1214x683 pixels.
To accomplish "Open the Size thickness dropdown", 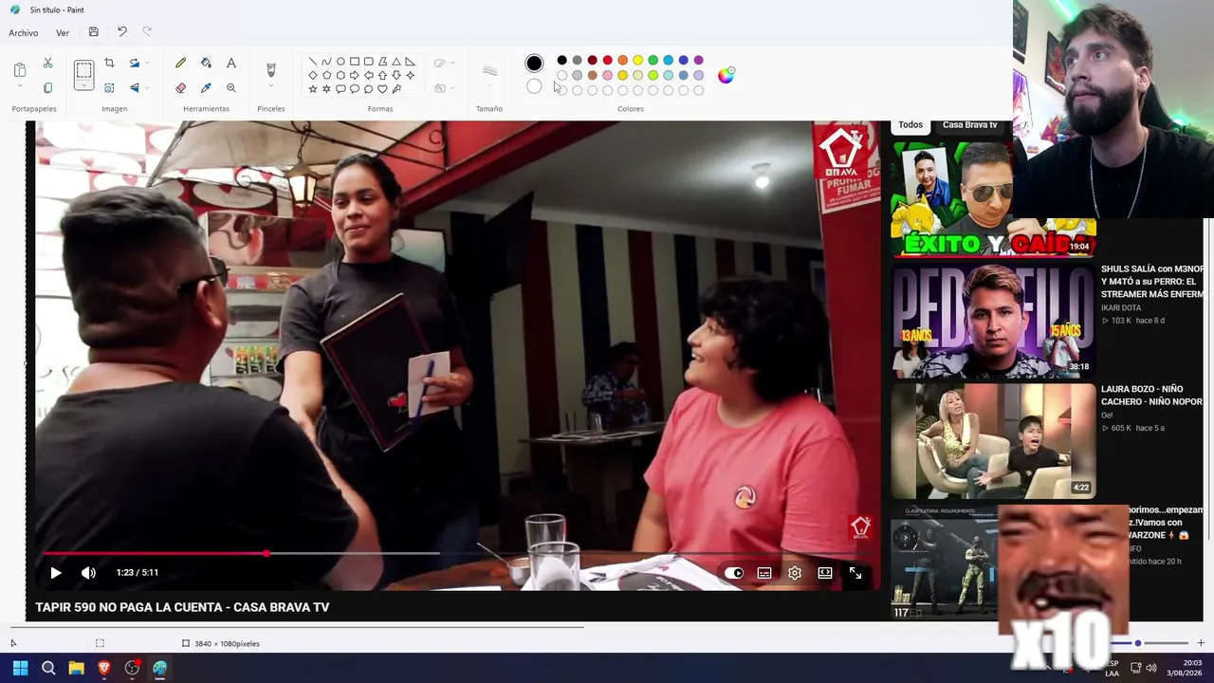I will point(489,87).
